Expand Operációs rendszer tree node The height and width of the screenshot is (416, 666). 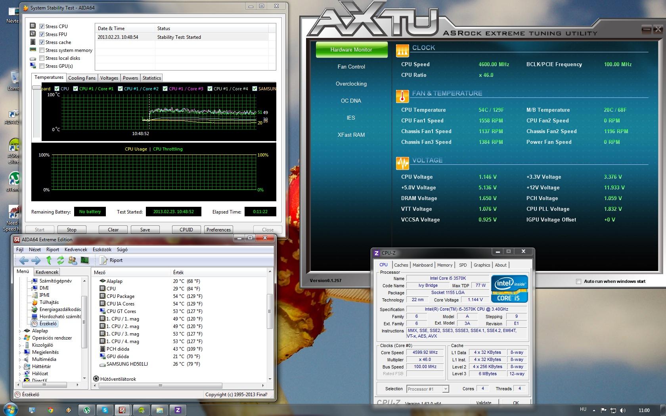[x=20, y=338]
